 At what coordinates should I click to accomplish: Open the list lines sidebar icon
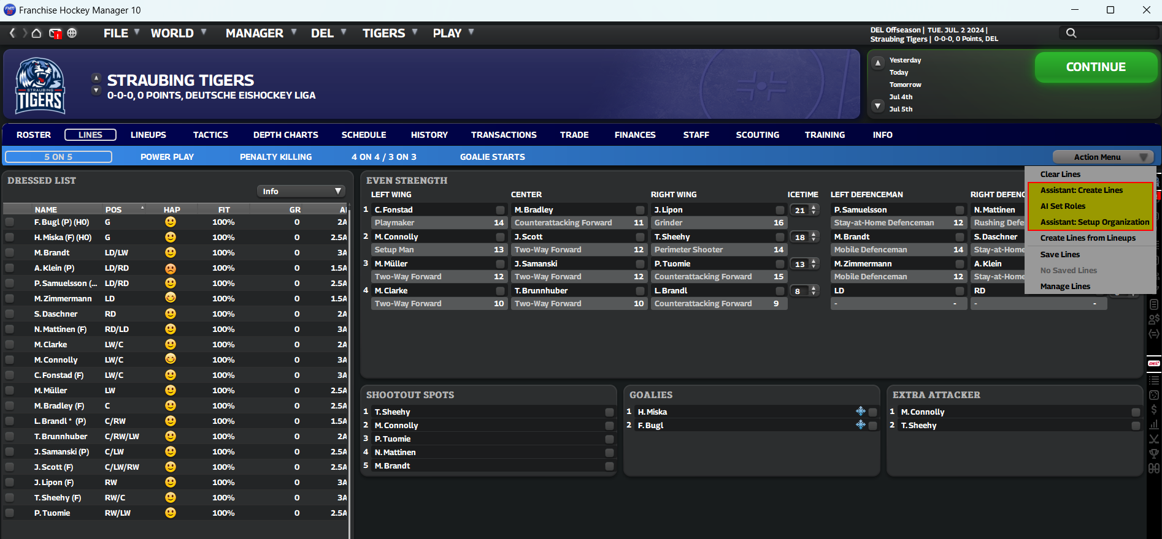click(x=1154, y=380)
